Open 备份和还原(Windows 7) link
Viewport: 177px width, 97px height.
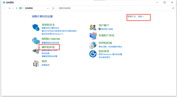[52, 34]
